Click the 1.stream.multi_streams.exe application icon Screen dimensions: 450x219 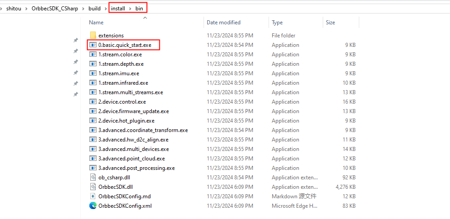[x=93, y=92]
